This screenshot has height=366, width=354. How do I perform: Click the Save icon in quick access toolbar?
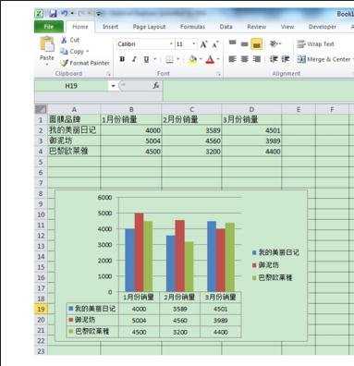53,14
